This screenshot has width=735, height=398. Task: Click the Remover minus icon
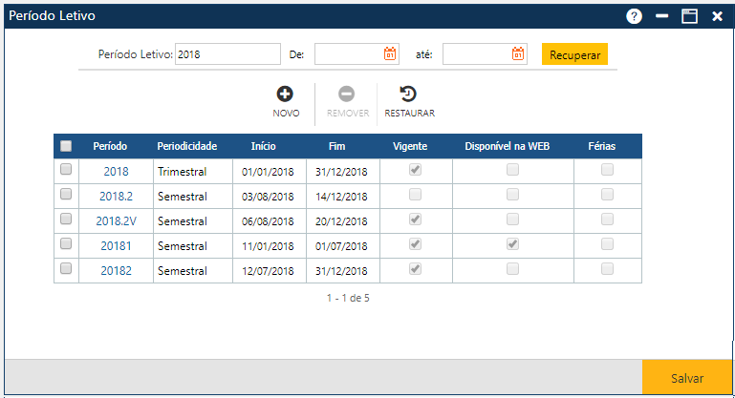tap(347, 94)
